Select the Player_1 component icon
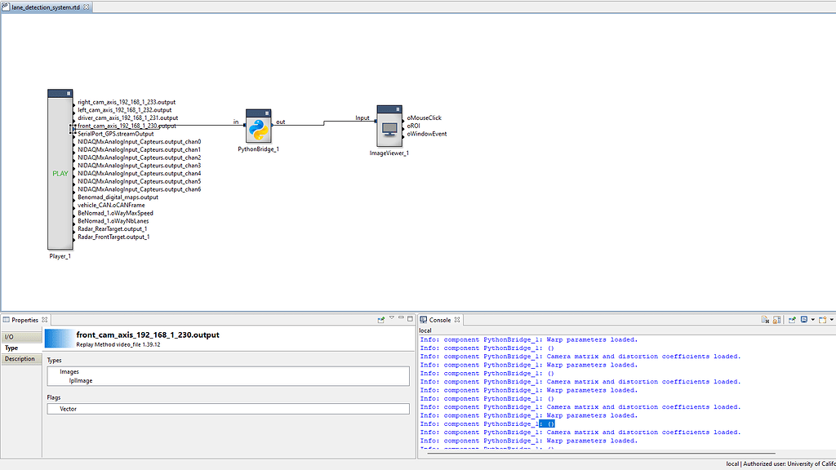Viewport: 836px width, 470px height. coord(59,171)
